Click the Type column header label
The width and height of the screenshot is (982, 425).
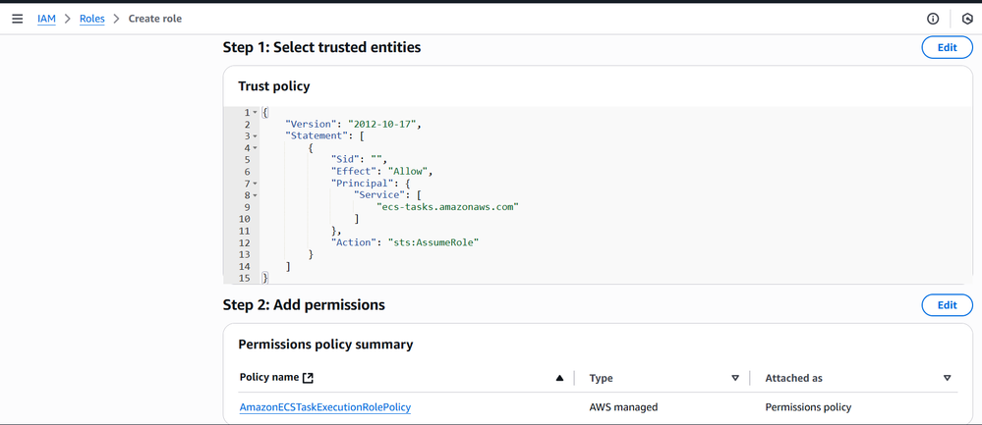[601, 378]
